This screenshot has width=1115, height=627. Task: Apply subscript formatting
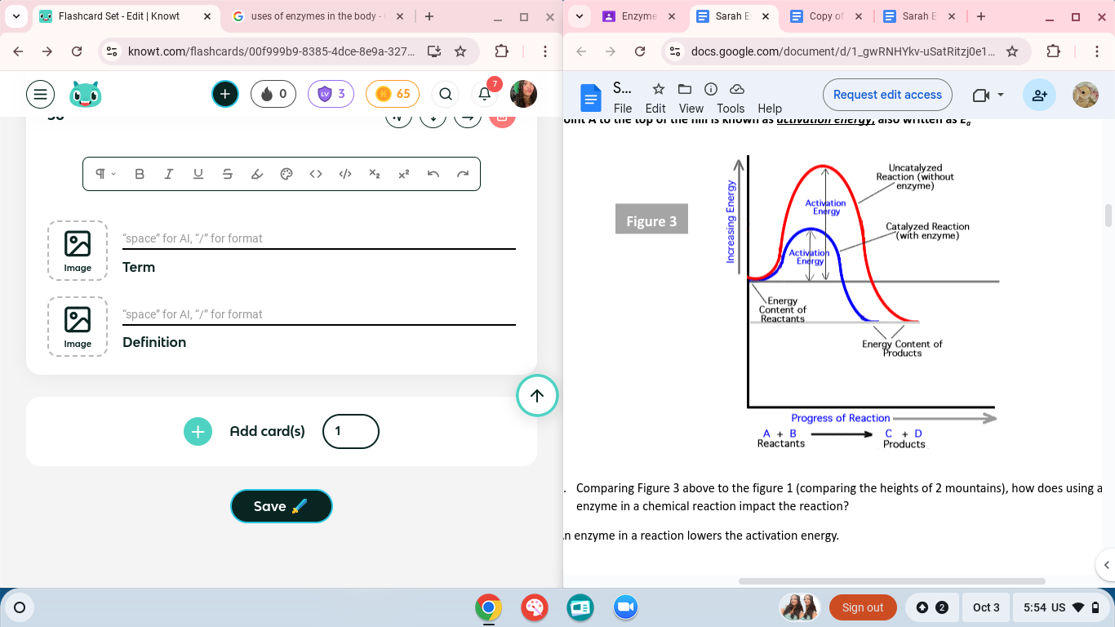click(x=375, y=174)
